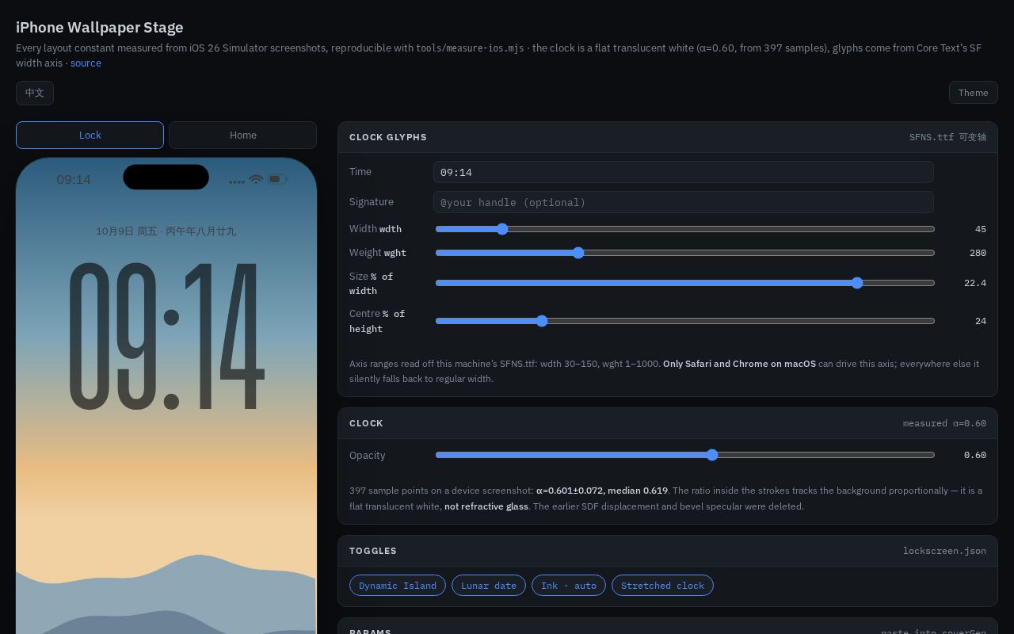Click the 09:14 status bar time
Image resolution: width=1014 pixels, height=634 pixels.
coord(74,180)
